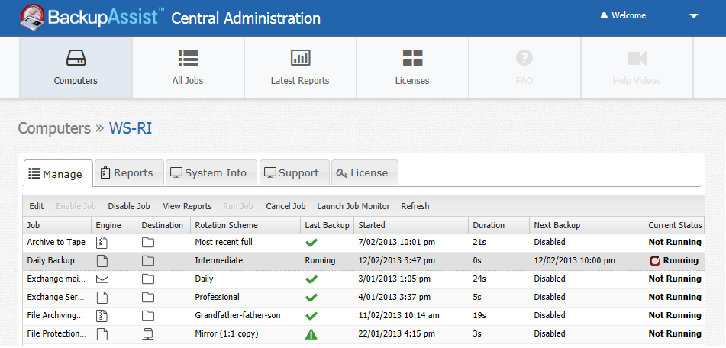Click the Grandfather-father-son rotation scheme cell
The height and width of the screenshot is (348, 726).
coord(237,316)
